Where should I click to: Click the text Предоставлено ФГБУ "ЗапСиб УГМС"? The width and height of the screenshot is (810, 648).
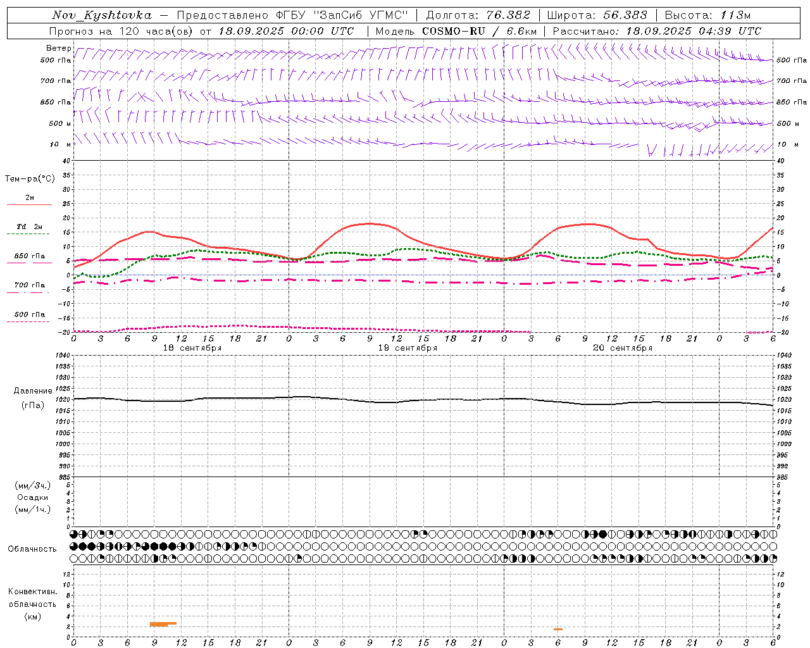click(292, 15)
